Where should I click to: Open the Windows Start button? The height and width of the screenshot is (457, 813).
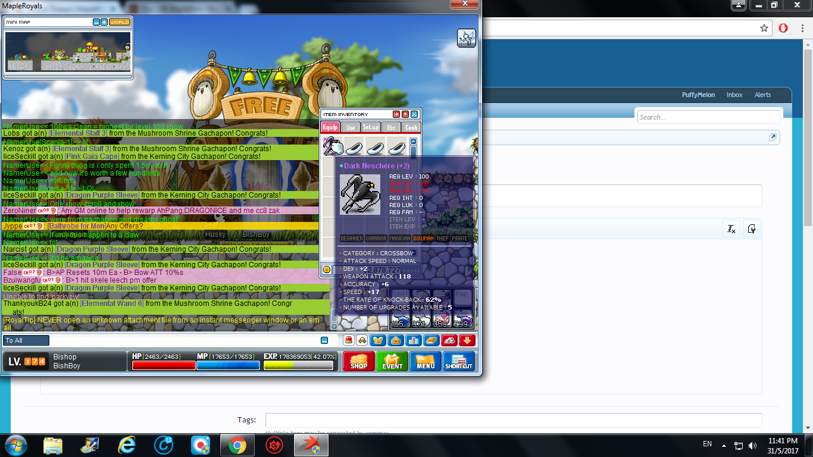click(16, 445)
